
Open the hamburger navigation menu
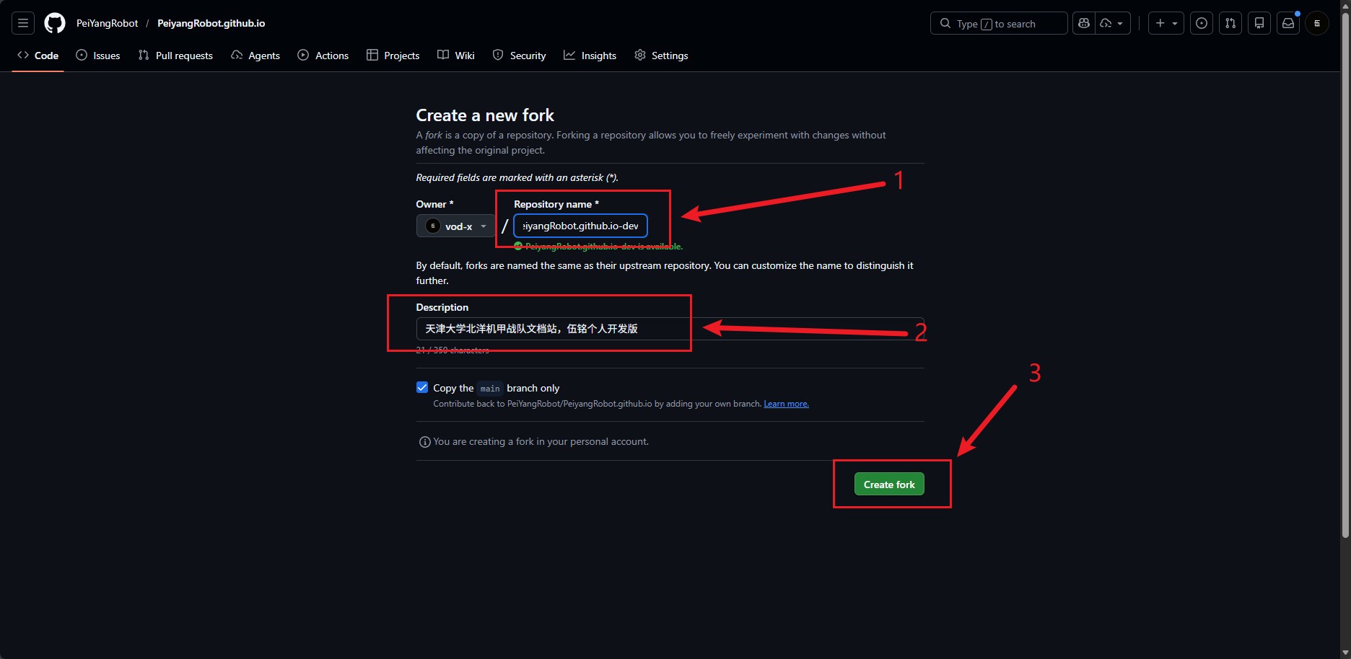click(x=23, y=23)
